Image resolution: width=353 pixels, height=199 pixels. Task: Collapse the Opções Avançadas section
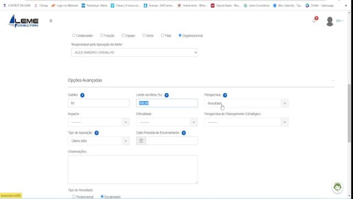click(333, 81)
